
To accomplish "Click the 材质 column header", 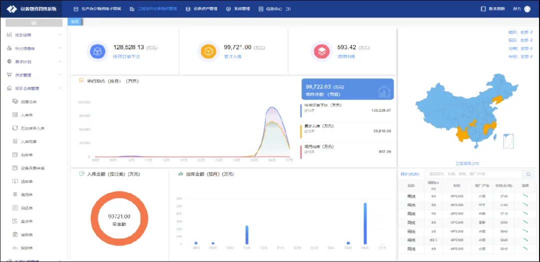I will coord(456,185).
